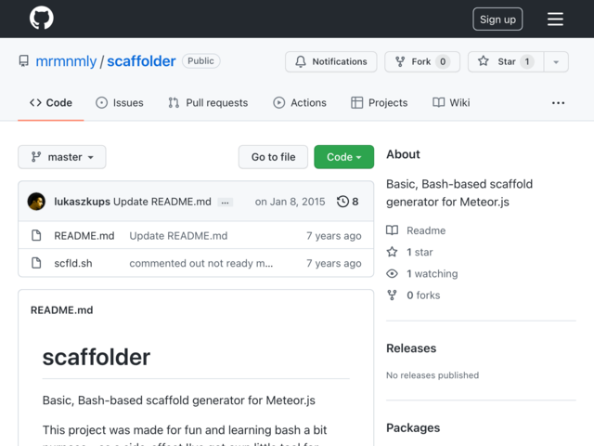This screenshot has height=446, width=594.
Task: Expand commit message ellipsis button
Action: click(225, 203)
